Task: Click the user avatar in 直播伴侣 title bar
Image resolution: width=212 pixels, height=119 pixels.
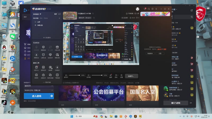Action: (138, 9)
